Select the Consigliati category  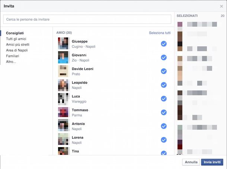tap(15, 33)
